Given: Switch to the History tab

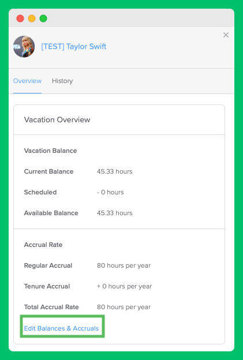Looking at the screenshot, I should pyautogui.click(x=62, y=81).
